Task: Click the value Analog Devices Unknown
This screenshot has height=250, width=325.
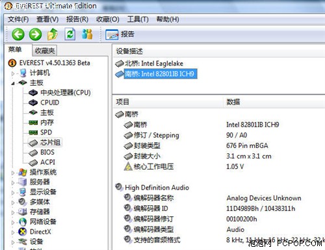Action: 264,198
